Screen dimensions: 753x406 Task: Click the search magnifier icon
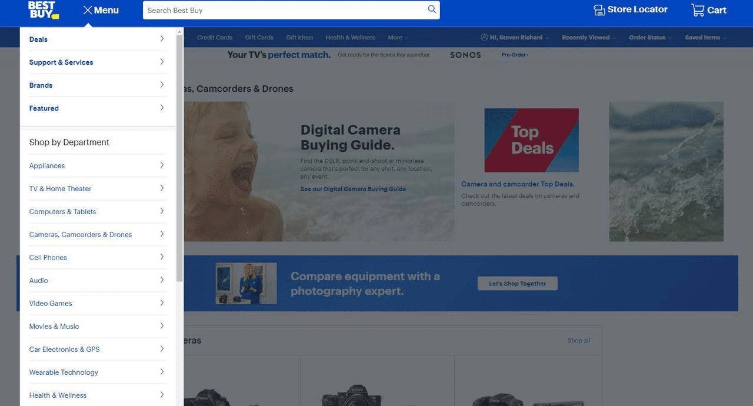pos(432,9)
